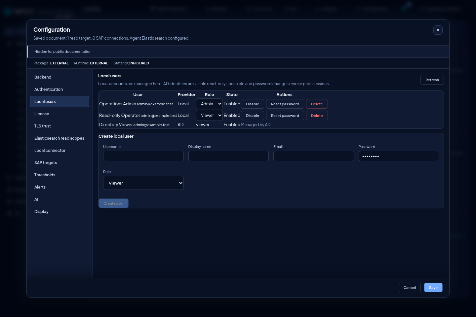
Task: Save the configuration
Action: [433, 288]
